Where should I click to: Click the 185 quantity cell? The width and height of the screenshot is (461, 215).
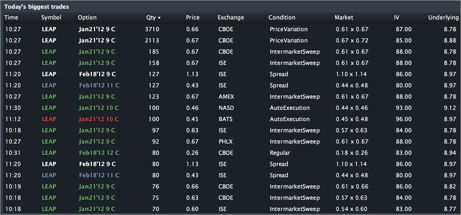click(x=154, y=52)
